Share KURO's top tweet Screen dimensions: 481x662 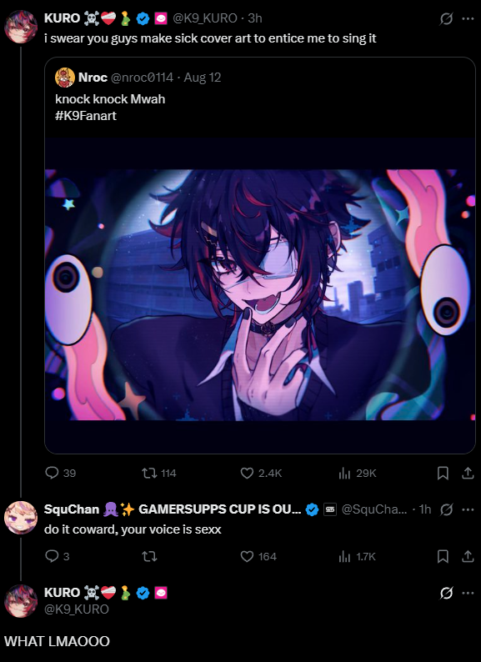468,474
